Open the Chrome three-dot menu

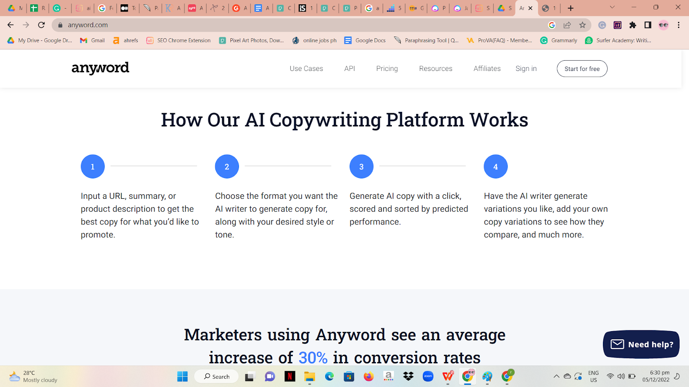coord(679,25)
